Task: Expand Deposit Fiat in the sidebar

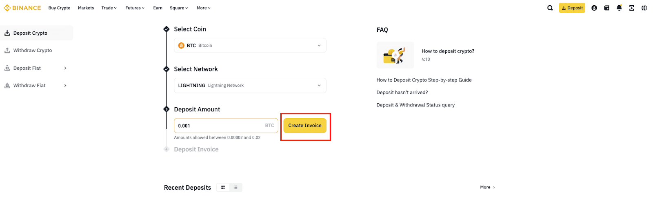Action: [x=36, y=68]
